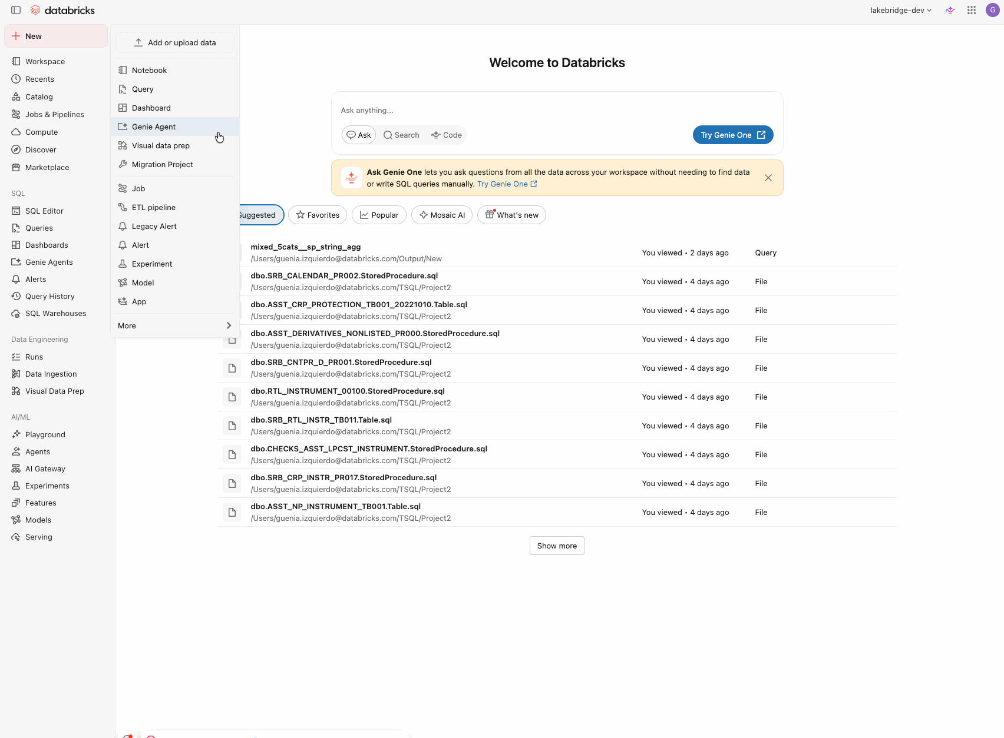The height and width of the screenshot is (738, 1004).
Task: Open mixed_5cats__sp_string_agg query
Action: (306, 247)
